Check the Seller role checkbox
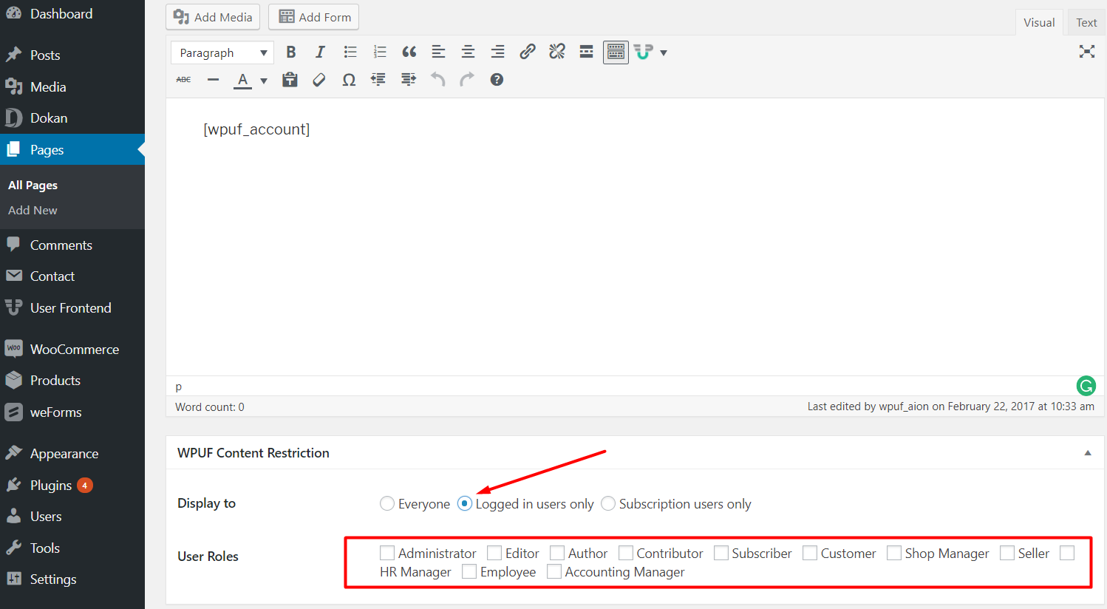Viewport: 1107px width, 609px height. point(1007,553)
